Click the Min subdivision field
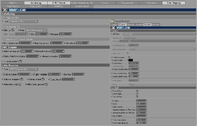This screenshot has height=126, width=197. click(25, 43)
